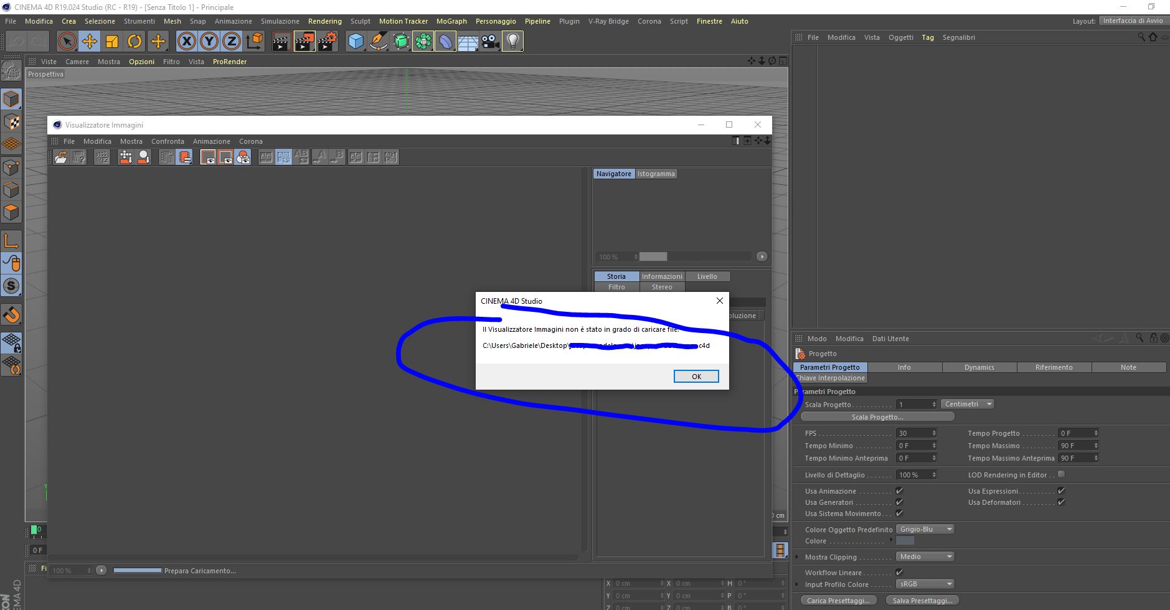Toggle Z axis lock
Screen dimensions: 1170x610
tap(232, 42)
